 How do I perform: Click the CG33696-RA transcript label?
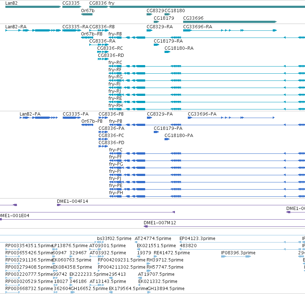(197, 27)
